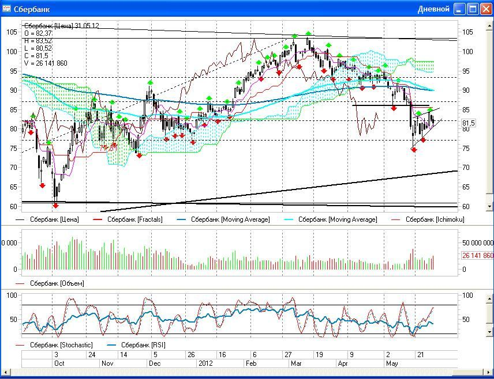Screen dimensions: 494x379
Task: Click the 'V = 26 141 860' volume readout
Action: pyautogui.click(x=46, y=63)
